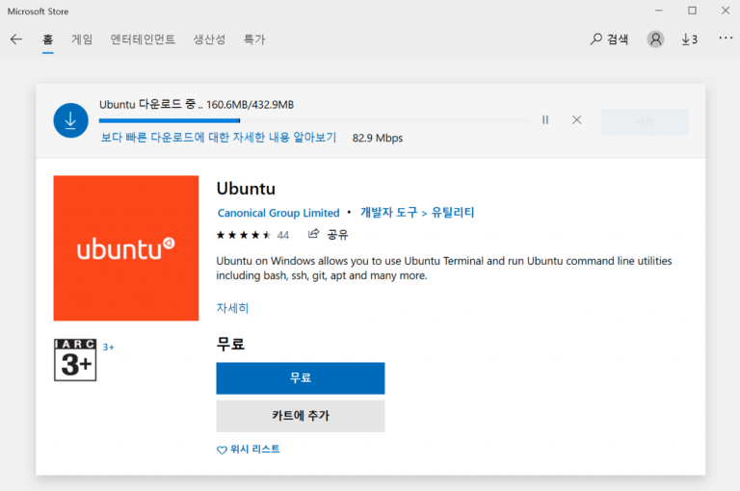Click the Ubuntu on Windows description text
The height and width of the screenshot is (491, 740).
coord(444,268)
